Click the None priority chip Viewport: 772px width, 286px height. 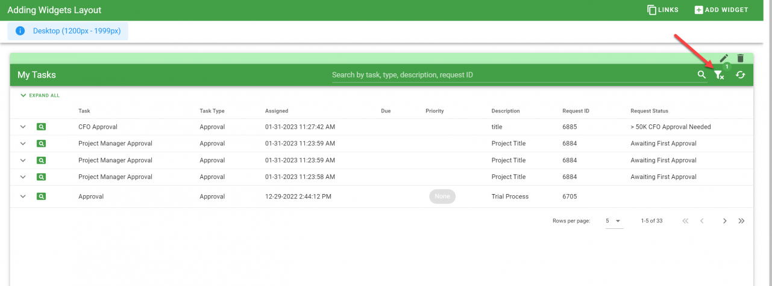(442, 196)
